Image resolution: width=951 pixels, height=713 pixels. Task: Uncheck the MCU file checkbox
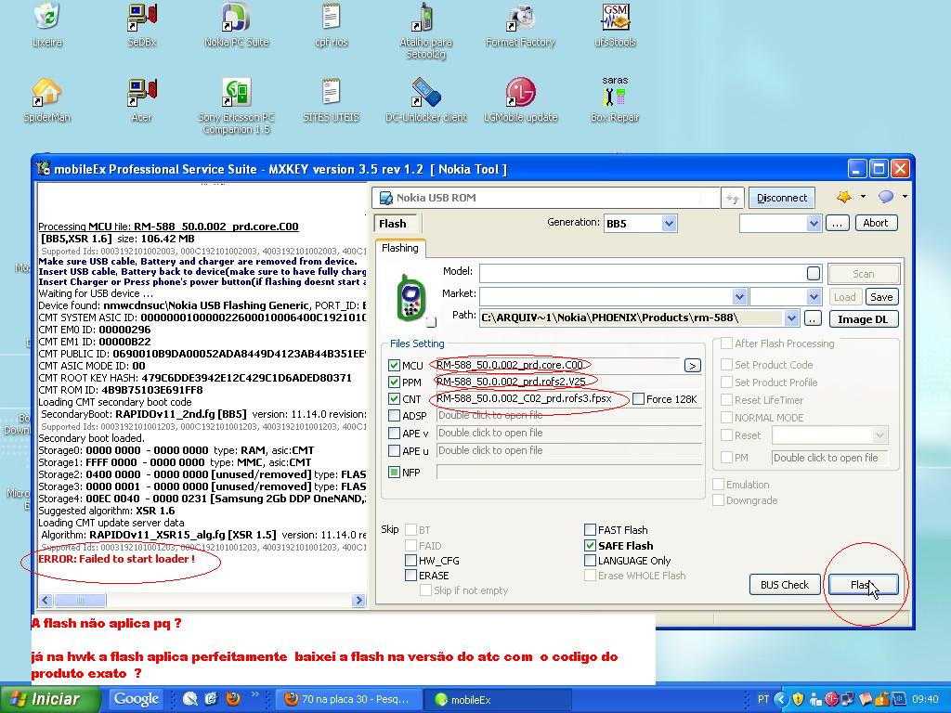pyautogui.click(x=394, y=365)
